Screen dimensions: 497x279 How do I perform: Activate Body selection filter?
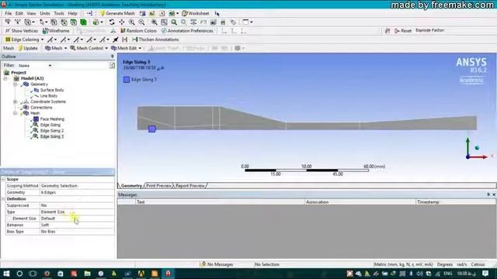[x=83, y=22]
